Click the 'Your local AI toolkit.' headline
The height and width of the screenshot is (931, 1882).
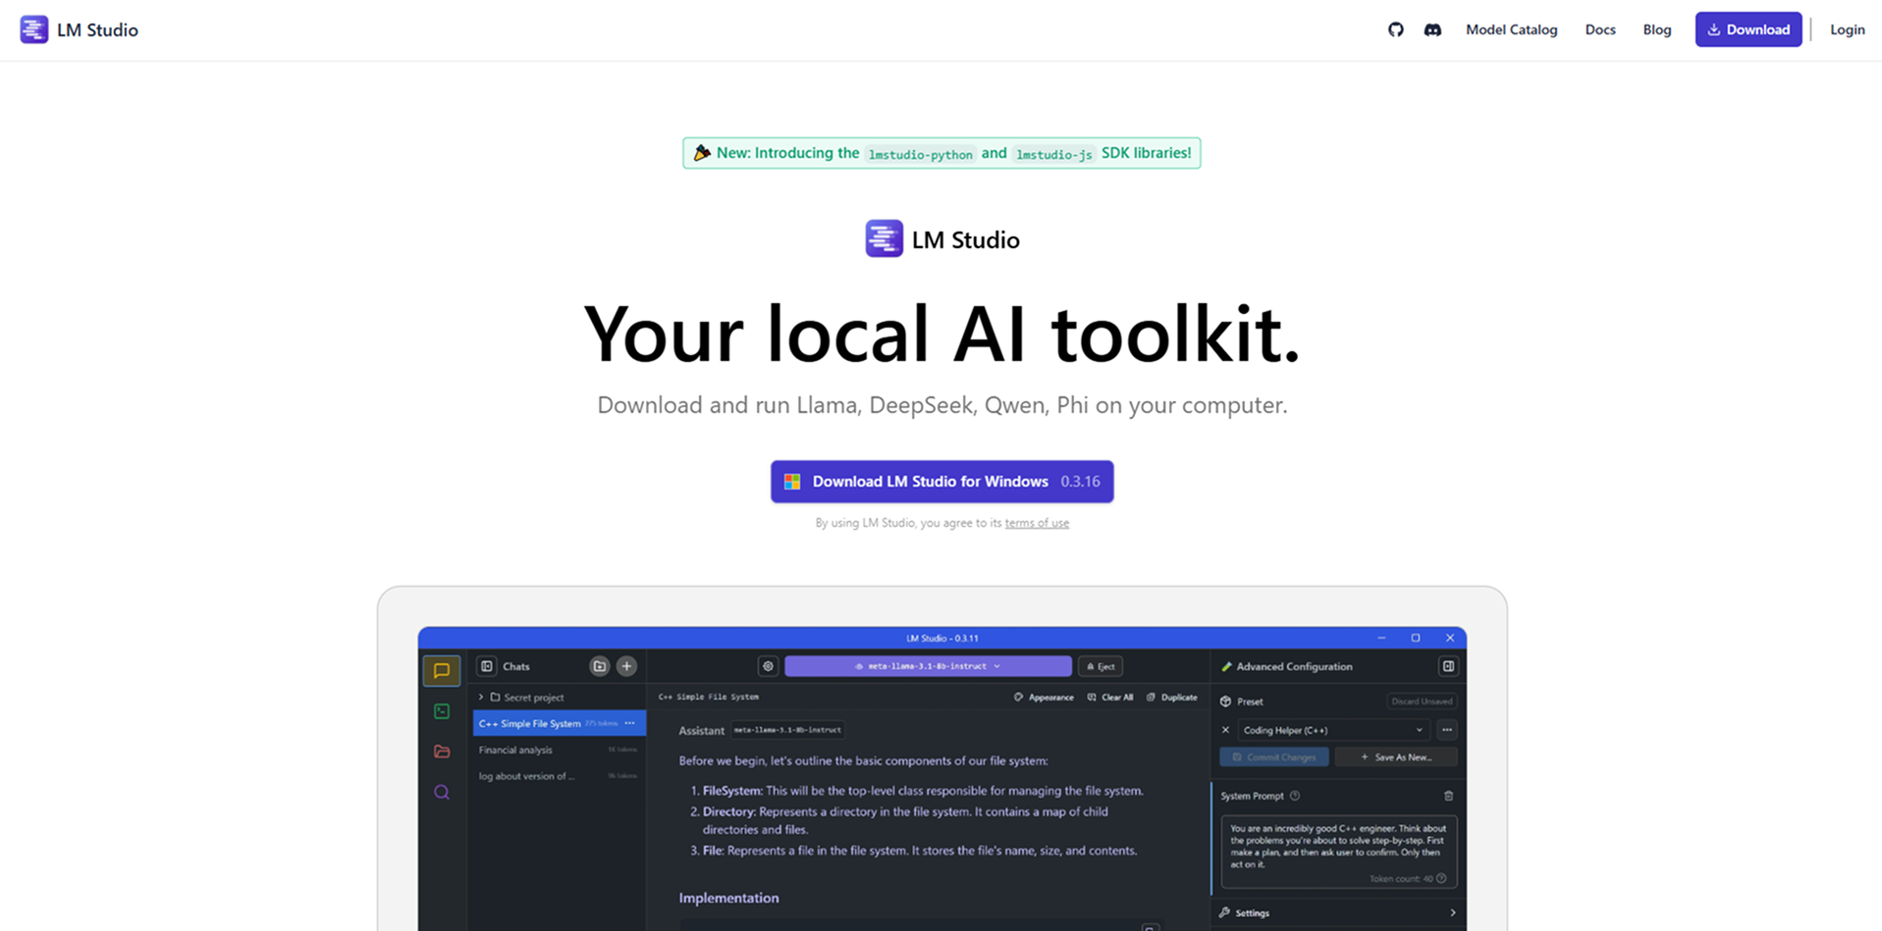[x=941, y=334]
